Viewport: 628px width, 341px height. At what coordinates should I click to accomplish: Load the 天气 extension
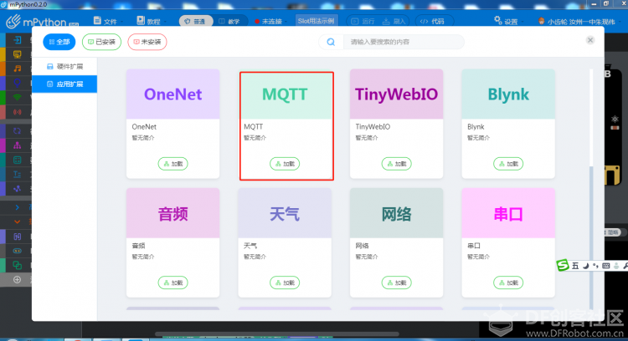coord(285,282)
